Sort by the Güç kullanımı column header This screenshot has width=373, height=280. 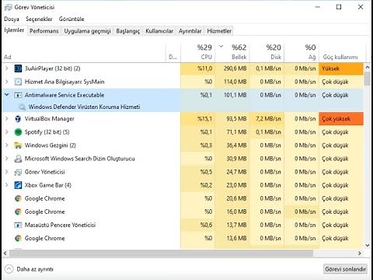(343, 52)
